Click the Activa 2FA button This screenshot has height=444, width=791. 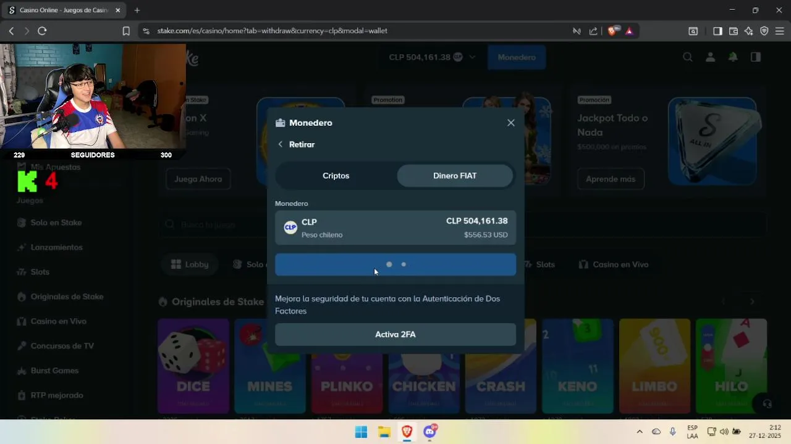pos(395,334)
